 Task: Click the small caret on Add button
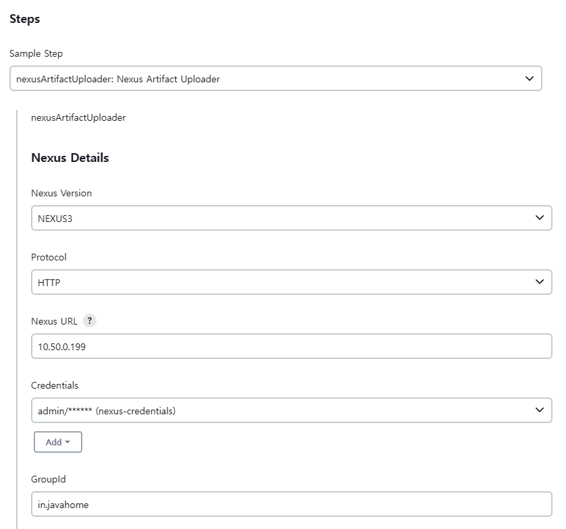67,443
